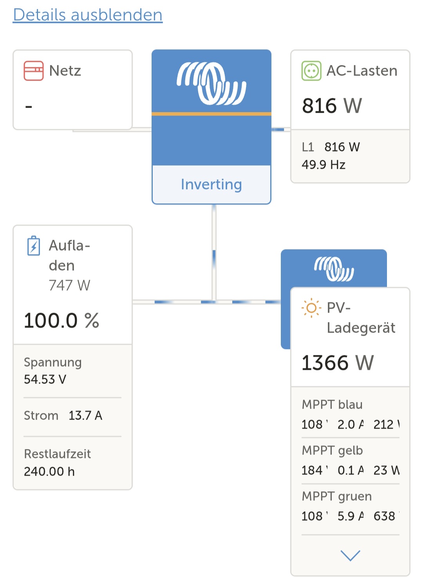The image size is (423, 583).
Task: Click the Inverting status label
Action: click(x=211, y=184)
